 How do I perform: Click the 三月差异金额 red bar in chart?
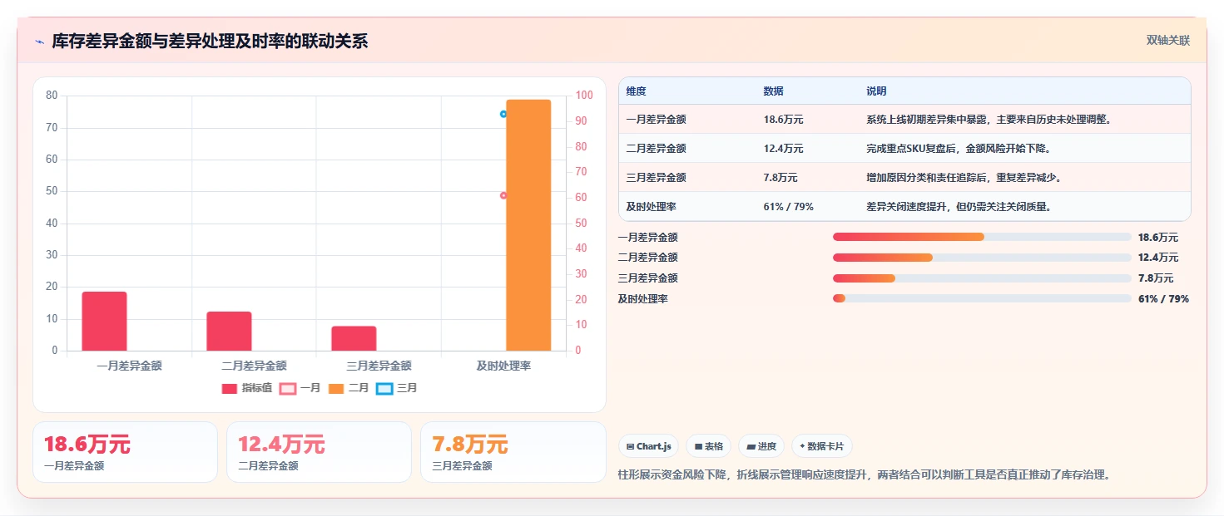[x=354, y=338]
